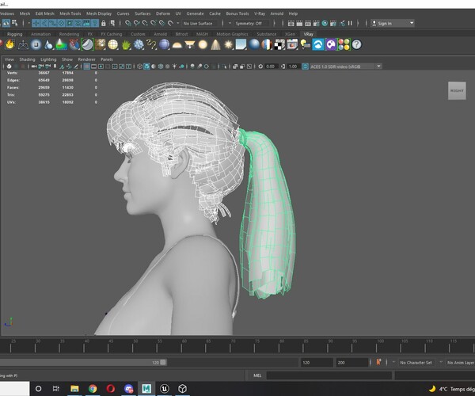Click the Unreal Engine icon in taskbar
The width and height of the screenshot is (475, 396).
(x=165, y=388)
